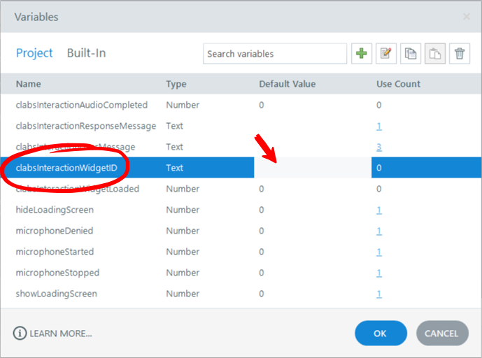Click the green plus add variable icon

[x=362, y=54]
